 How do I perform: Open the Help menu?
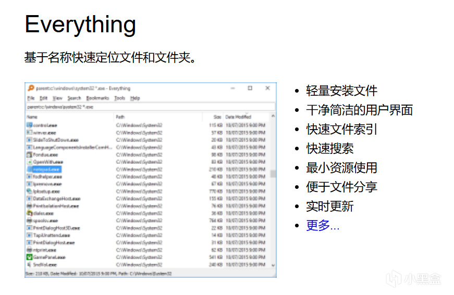pos(135,98)
